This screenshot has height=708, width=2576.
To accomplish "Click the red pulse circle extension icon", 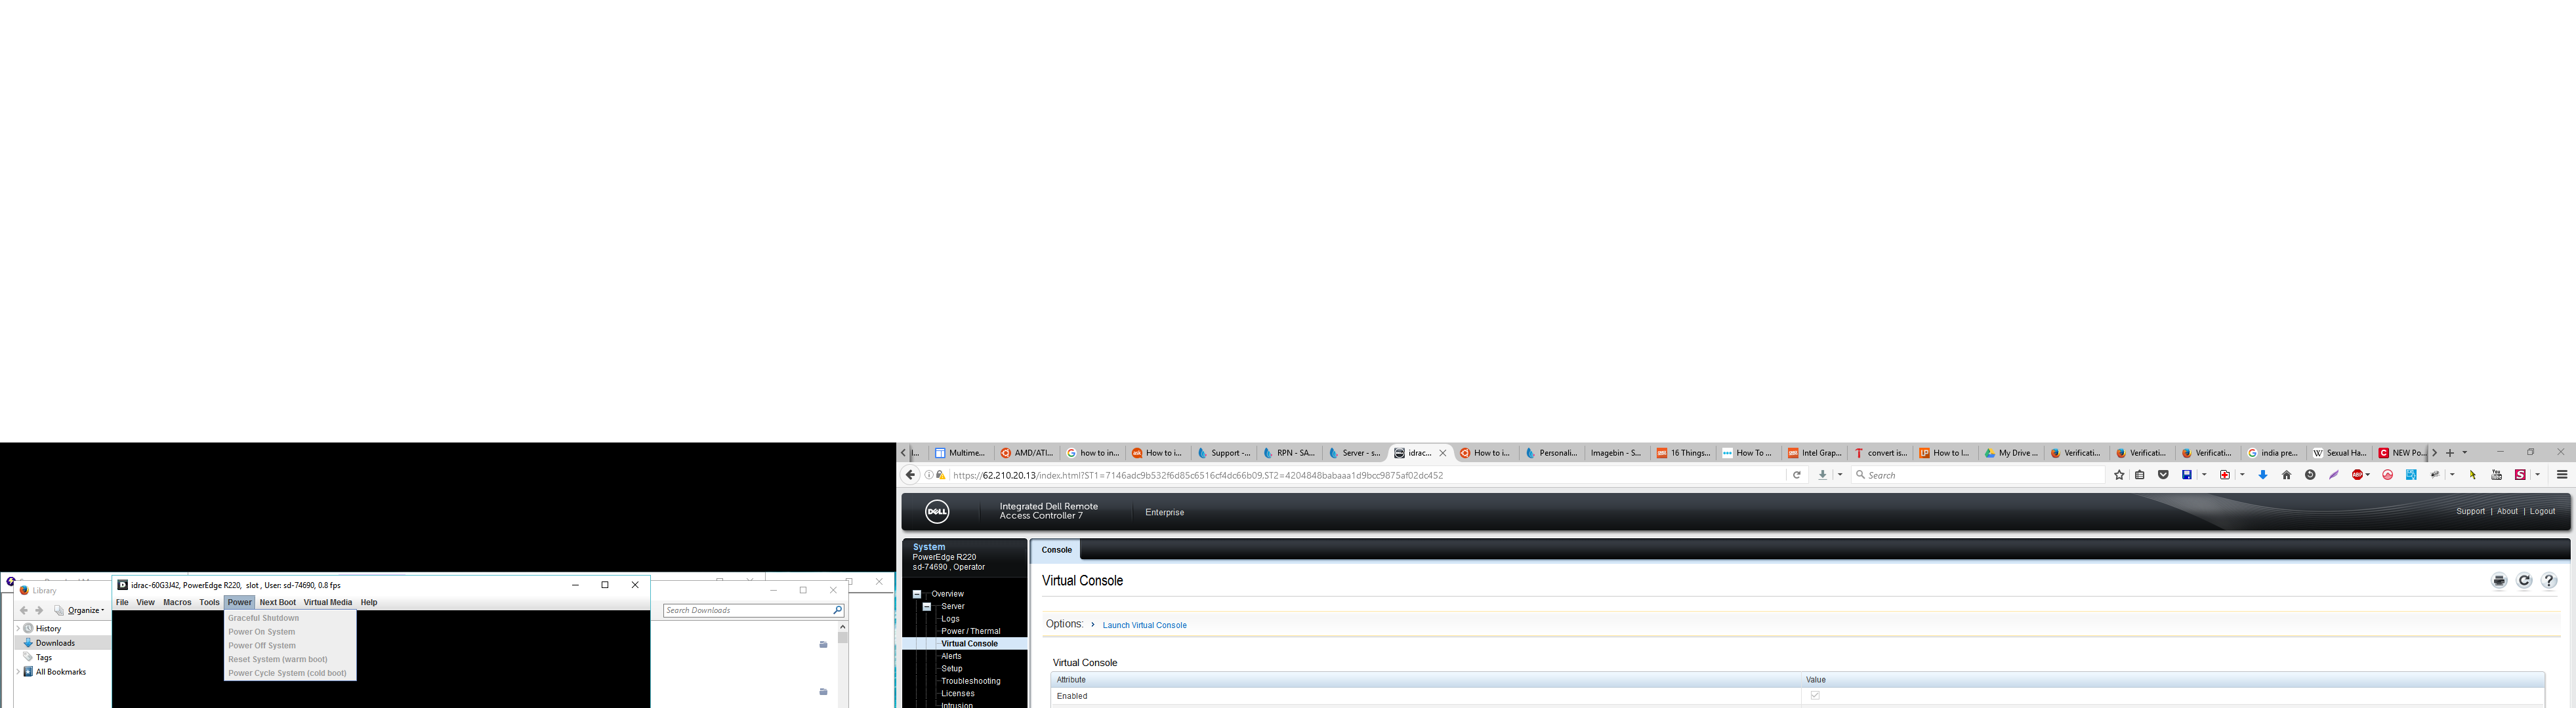I will [2388, 475].
